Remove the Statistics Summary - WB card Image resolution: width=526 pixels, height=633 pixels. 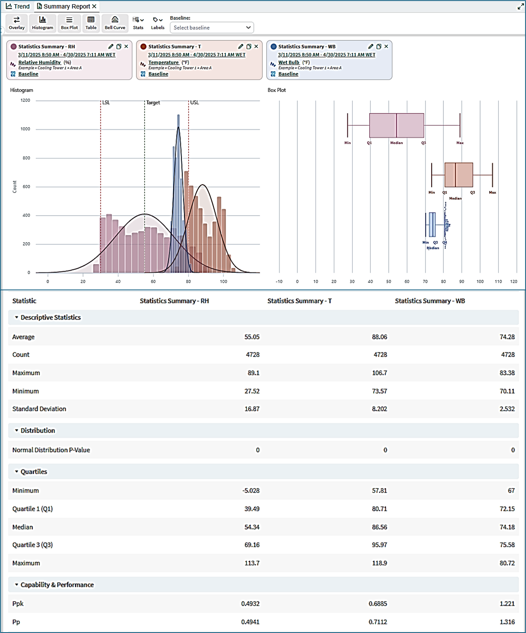pos(386,46)
